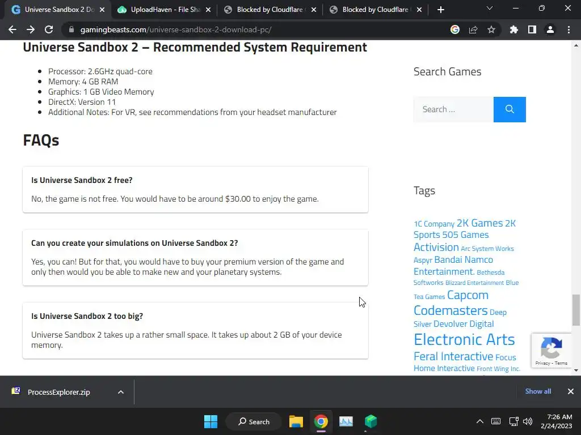Click the taskbar Search box
This screenshot has width=581, height=435.
tap(254, 421)
